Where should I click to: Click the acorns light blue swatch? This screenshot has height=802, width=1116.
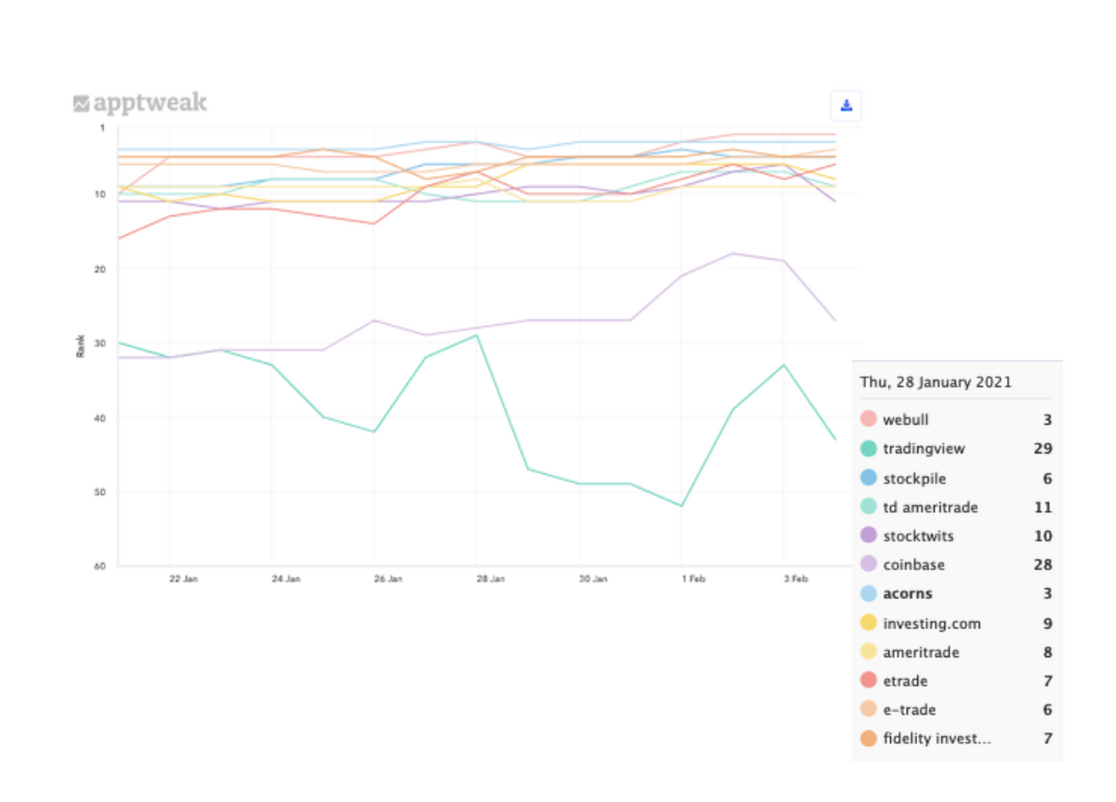click(869, 593)
